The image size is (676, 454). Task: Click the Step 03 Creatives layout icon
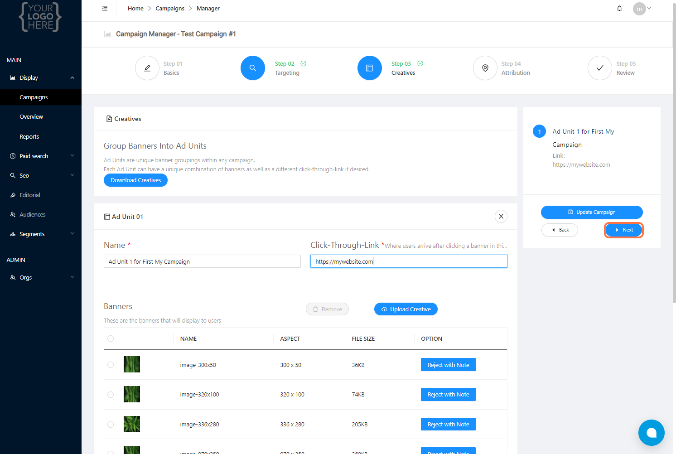point(370,68)
